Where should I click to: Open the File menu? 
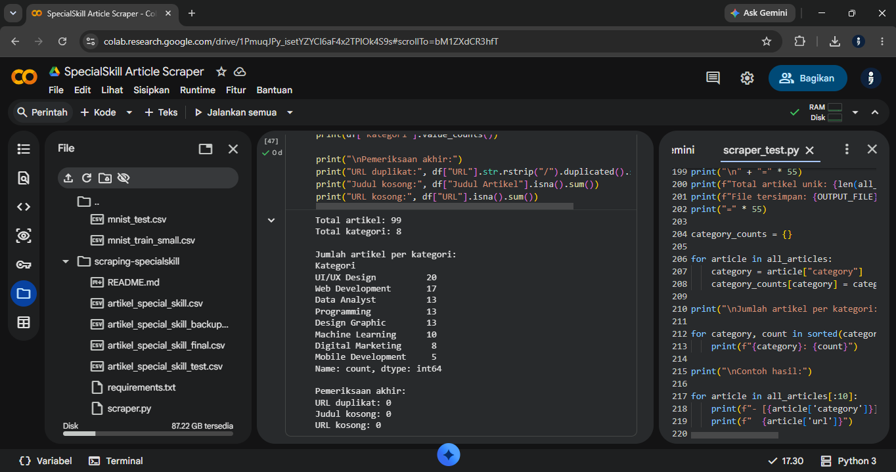click(x=56, y=90)
